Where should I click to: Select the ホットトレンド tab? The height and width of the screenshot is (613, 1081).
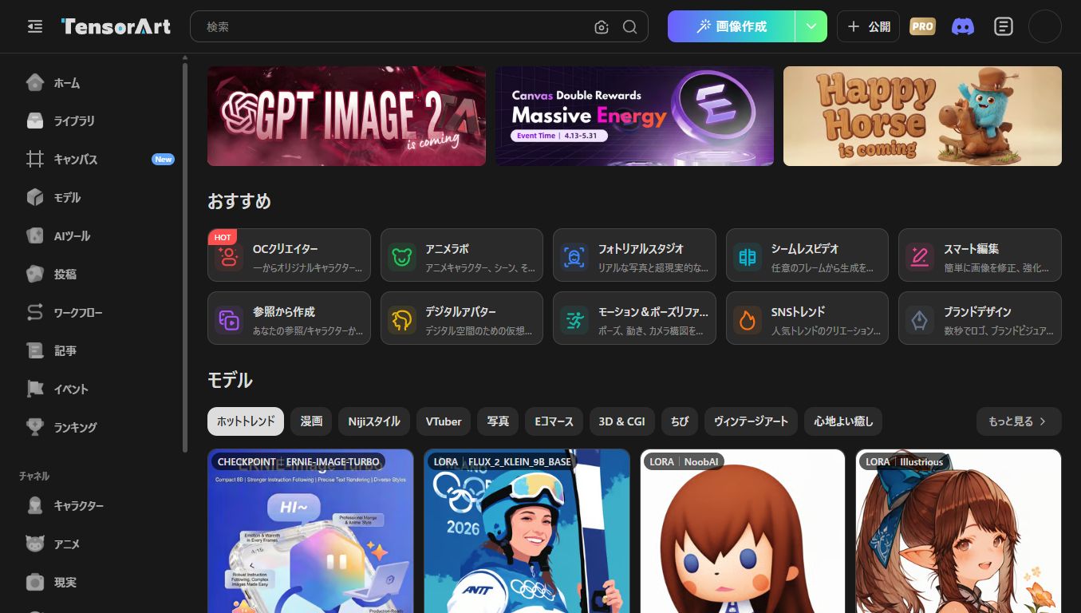tap(246, 421)
